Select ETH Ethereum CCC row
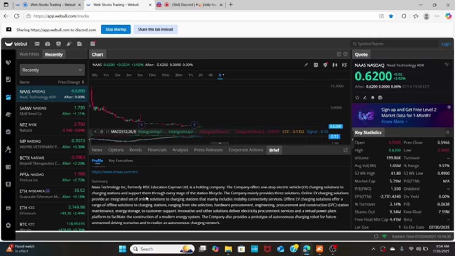 tap(52, 210)
